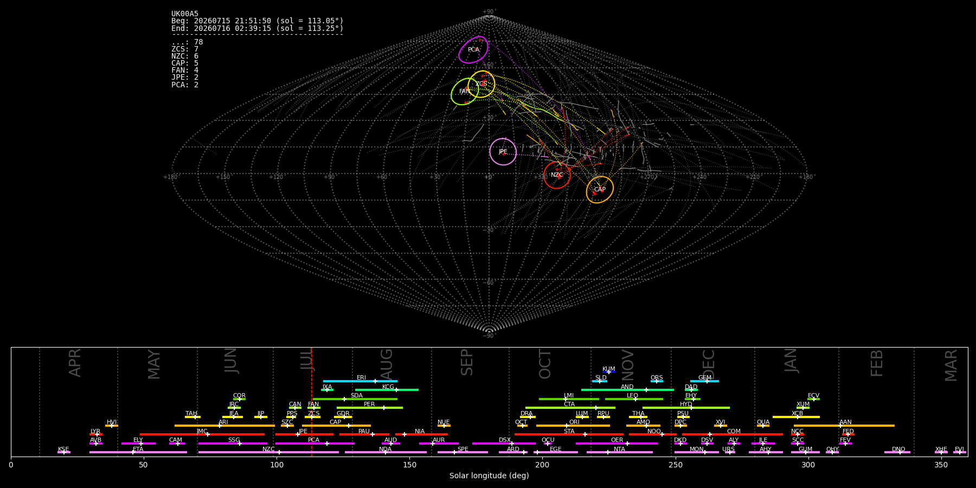Screen dimensions: 976x488
Task: Select the orange CAP radiant circle
Action: pos(600,189)
